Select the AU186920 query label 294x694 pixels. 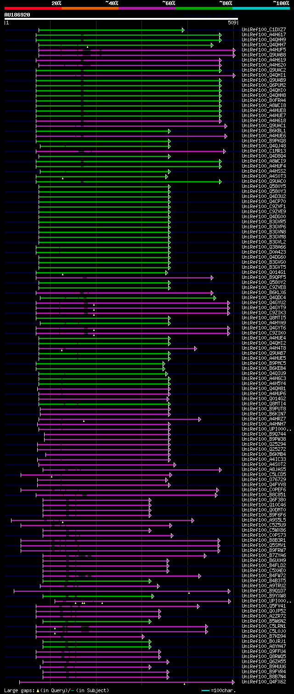click(17, 15)
